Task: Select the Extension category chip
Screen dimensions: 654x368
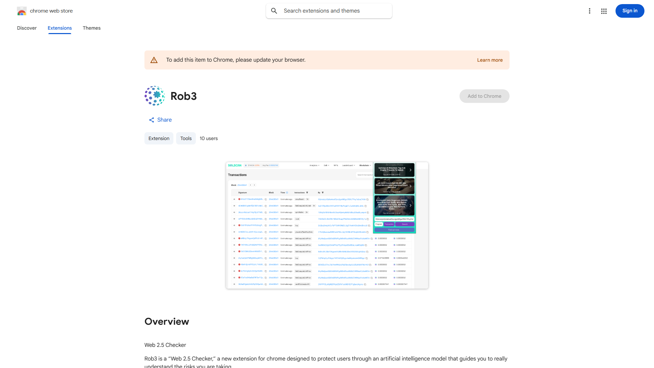Action: (159, 138)
